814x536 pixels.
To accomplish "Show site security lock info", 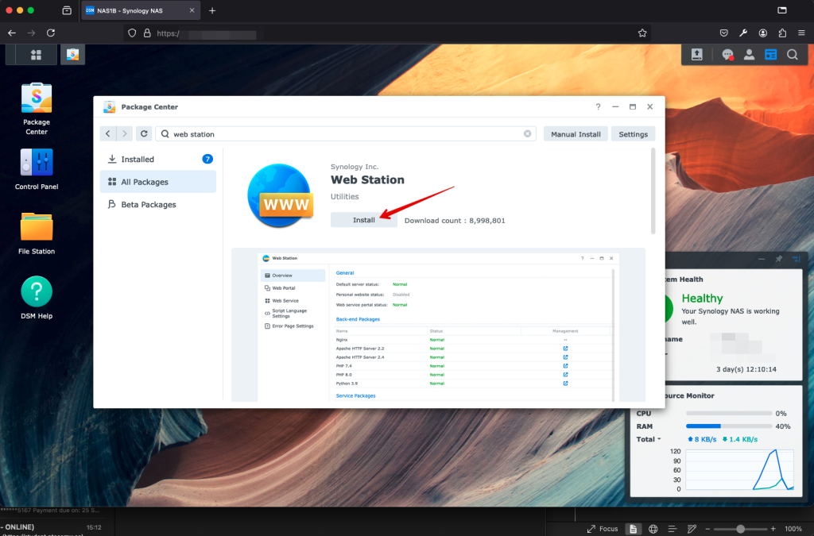I will point(147,33).
